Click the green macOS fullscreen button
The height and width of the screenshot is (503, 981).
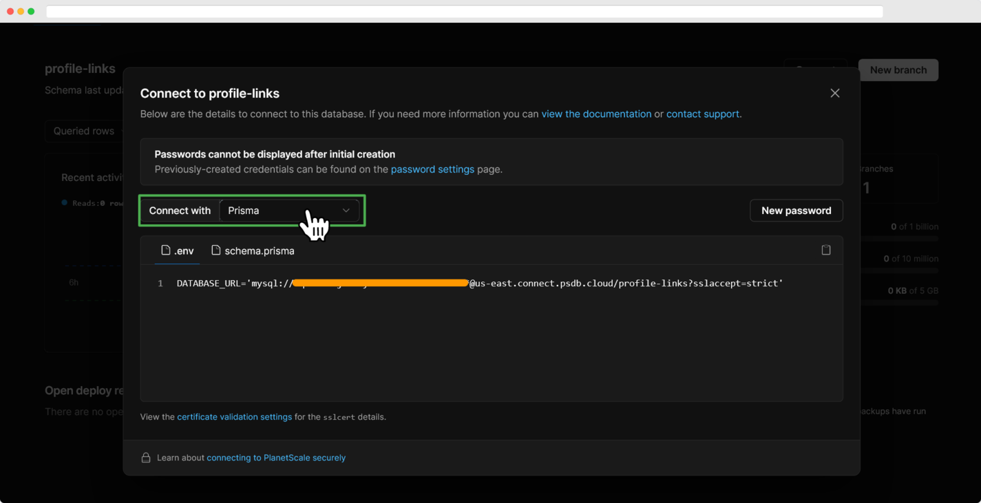coord(31,11)
